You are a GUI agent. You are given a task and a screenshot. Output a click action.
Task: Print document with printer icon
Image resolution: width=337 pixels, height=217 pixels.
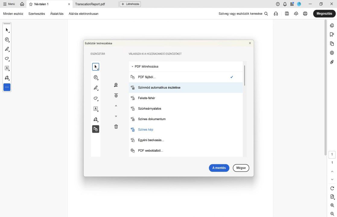pyautogui.click(x=305, y=14)
